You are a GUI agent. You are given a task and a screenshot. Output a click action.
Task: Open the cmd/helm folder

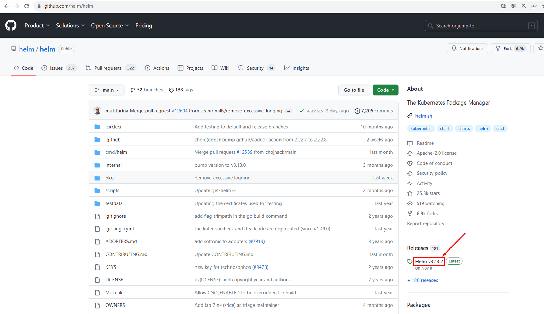click(x=116, y=152)
